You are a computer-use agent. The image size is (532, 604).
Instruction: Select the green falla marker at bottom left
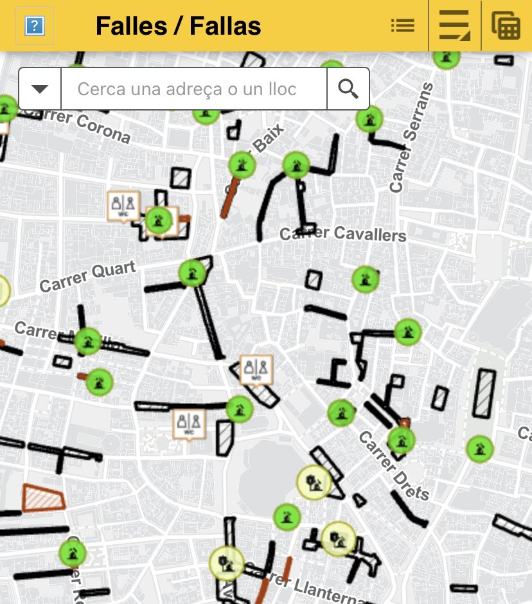[73, 553]
